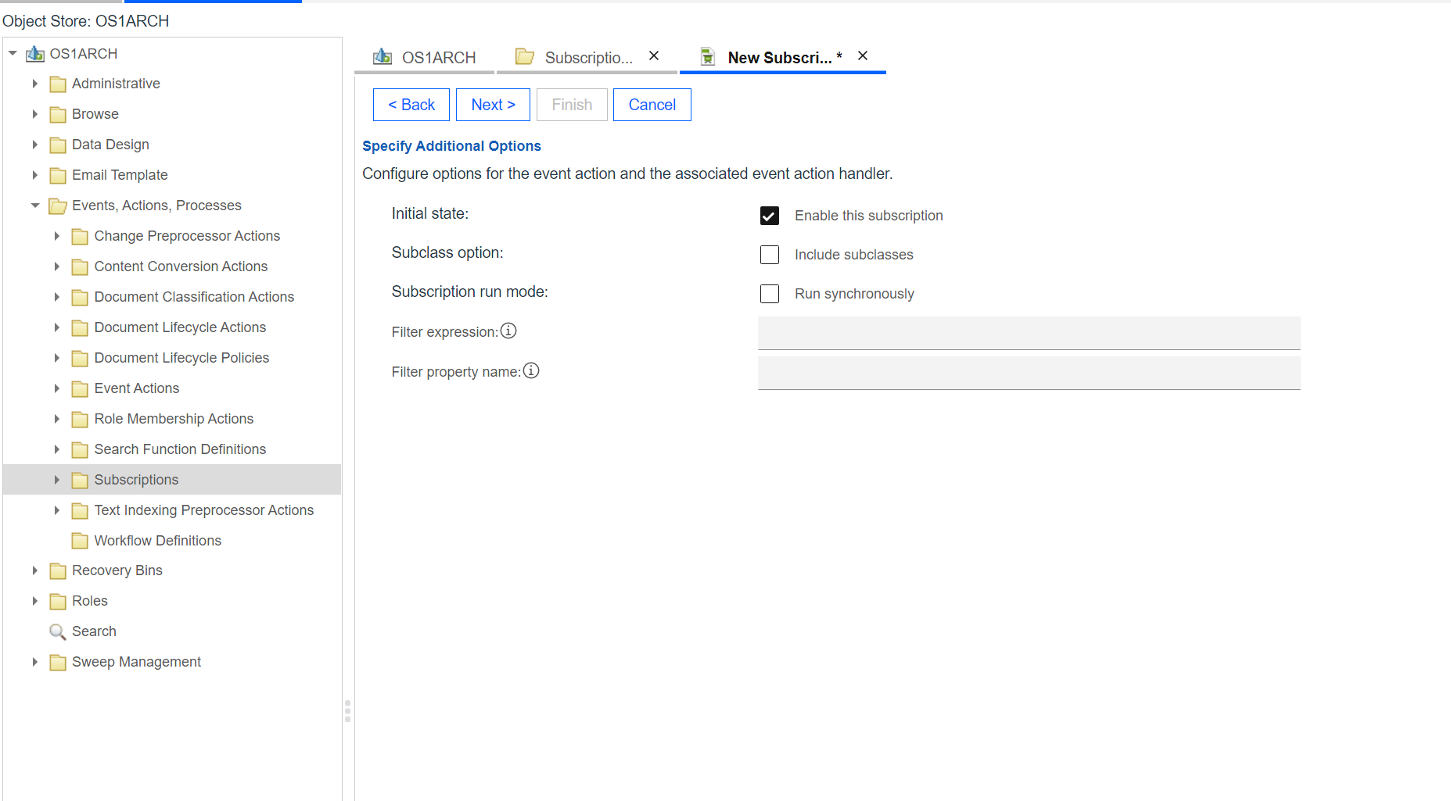Viewport: 1451px width, 801px height.
Task: Expand the Administrative folder node
Action: [35, 84]
